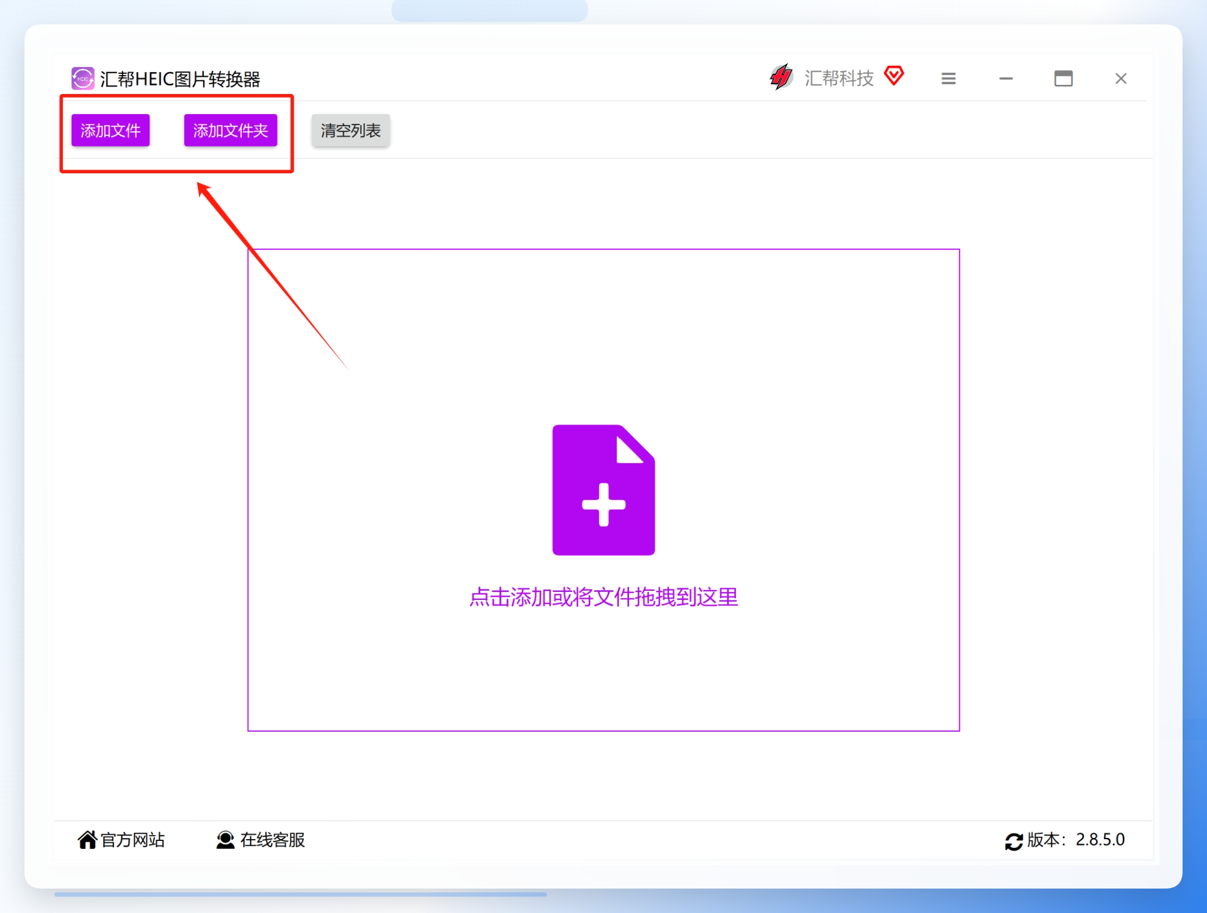Clear the list with 清空列表
The width and height of the screenshot is (1207, 913).
pos(351,130)
